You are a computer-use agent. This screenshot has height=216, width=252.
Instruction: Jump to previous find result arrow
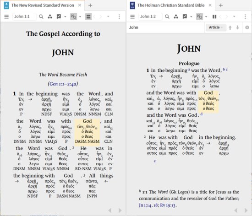[x=230, y=27]
